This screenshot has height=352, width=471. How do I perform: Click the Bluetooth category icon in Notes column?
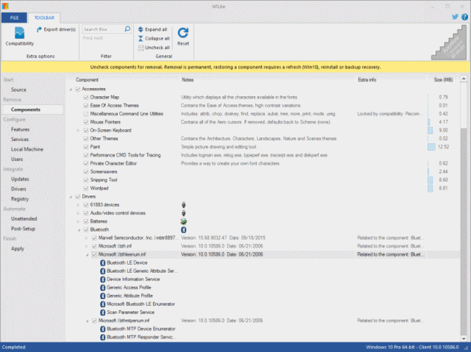(183, 230)
